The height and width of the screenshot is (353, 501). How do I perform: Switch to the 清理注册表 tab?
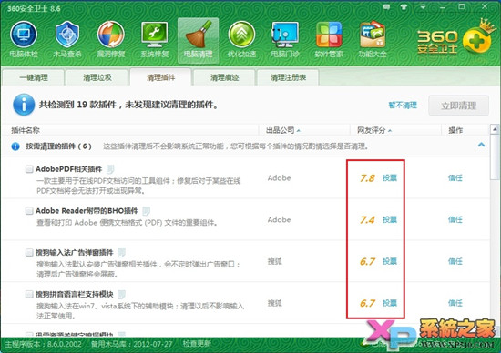coord(288,77)
